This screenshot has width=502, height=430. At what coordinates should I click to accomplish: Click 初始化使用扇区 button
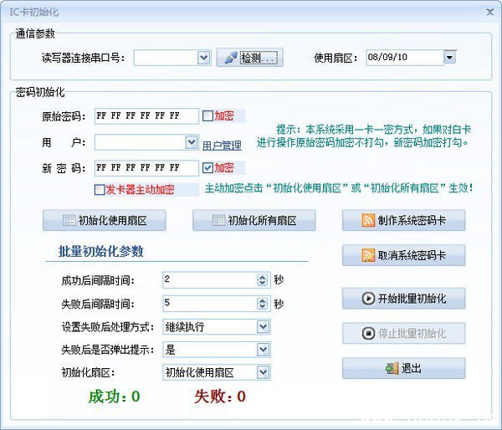coord(105,220)
